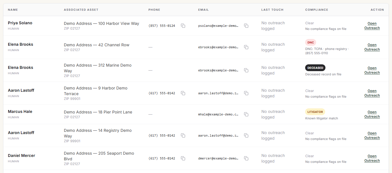392x173 pixels.
Task: Open Outreach for Daniel Mercer
Action: 372,158
